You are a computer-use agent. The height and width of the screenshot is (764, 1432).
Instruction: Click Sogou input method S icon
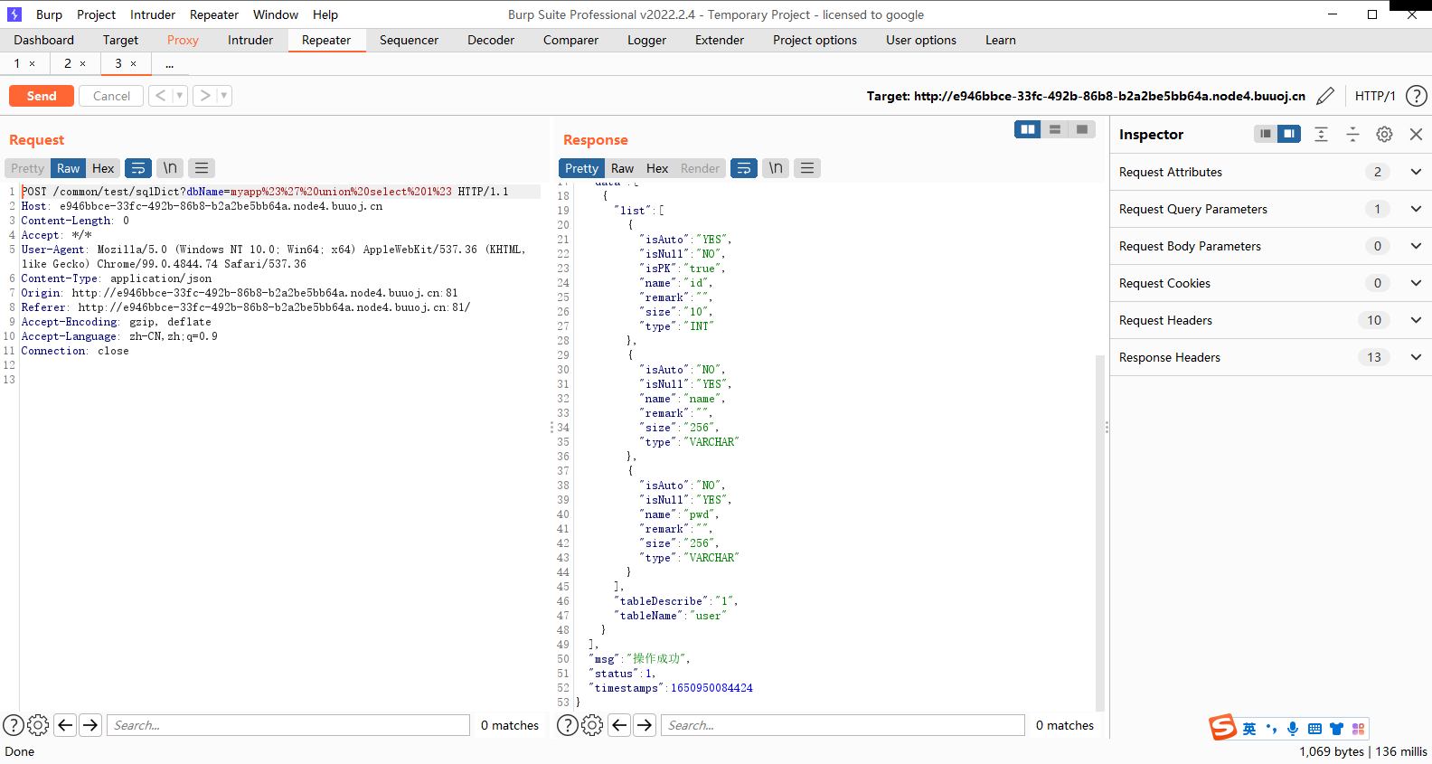1222,727
